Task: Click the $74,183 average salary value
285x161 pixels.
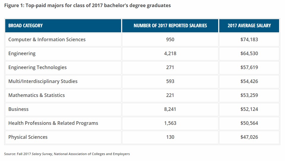Action: click(x=249, y=39)
